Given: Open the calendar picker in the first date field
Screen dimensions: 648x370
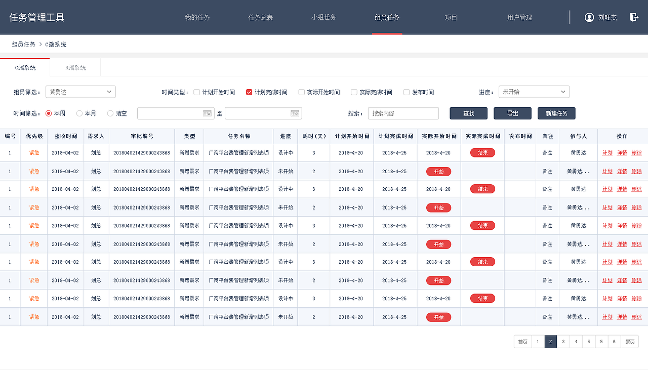Looking at the screenshot, I should [207, 113].
